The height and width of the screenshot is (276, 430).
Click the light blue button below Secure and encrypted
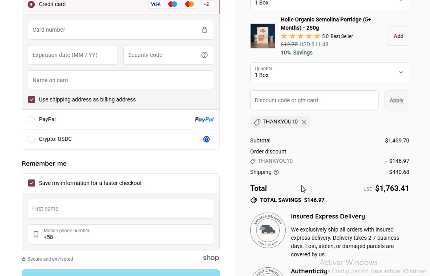tap(121, 273)
